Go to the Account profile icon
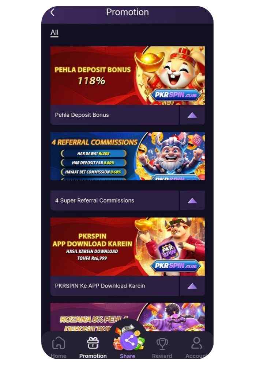This screenshot has height=365, width=256. 196,343
